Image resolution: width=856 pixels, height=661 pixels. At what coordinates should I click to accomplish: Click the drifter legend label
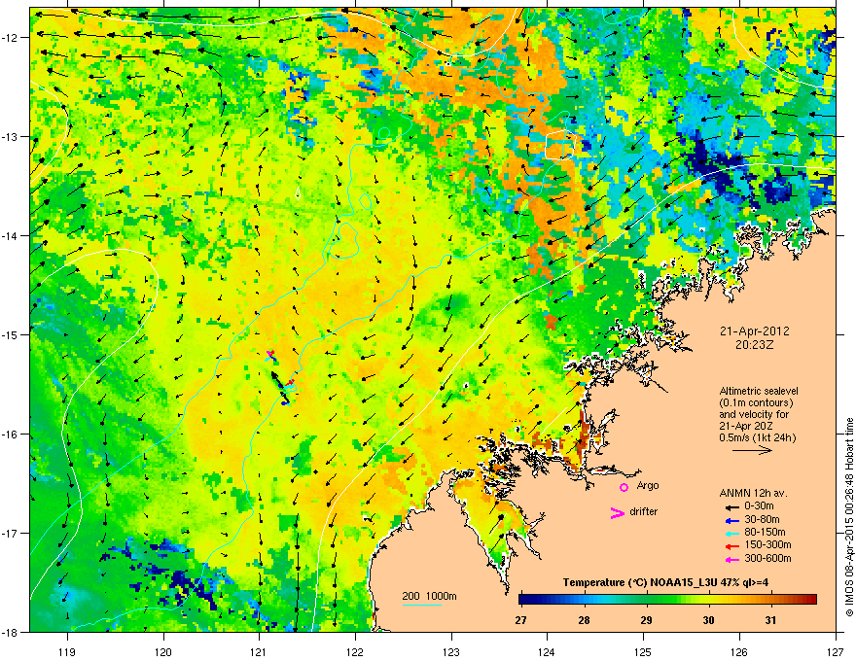point(644,511)
